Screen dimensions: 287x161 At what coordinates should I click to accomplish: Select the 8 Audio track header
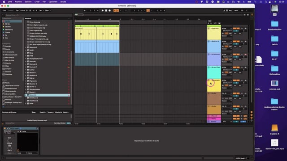click(x=214, y=98)
